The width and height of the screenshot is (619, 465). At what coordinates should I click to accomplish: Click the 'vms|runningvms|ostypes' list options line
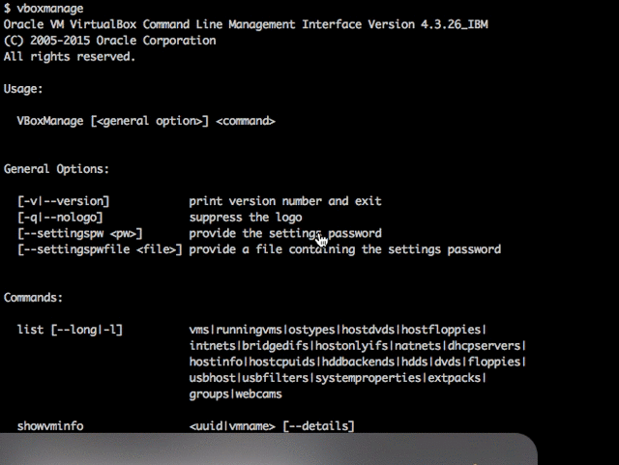[338, 330]
